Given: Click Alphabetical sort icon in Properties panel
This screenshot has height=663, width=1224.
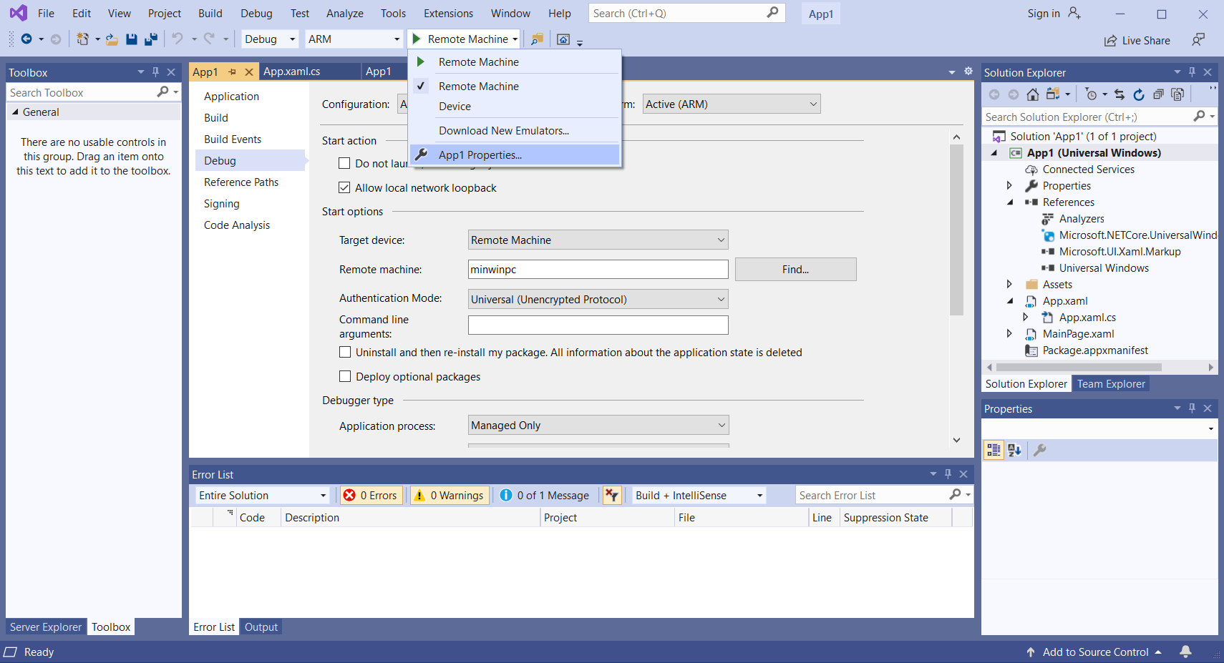Looking at the screenshot, I should click(x=1014, y=450).
